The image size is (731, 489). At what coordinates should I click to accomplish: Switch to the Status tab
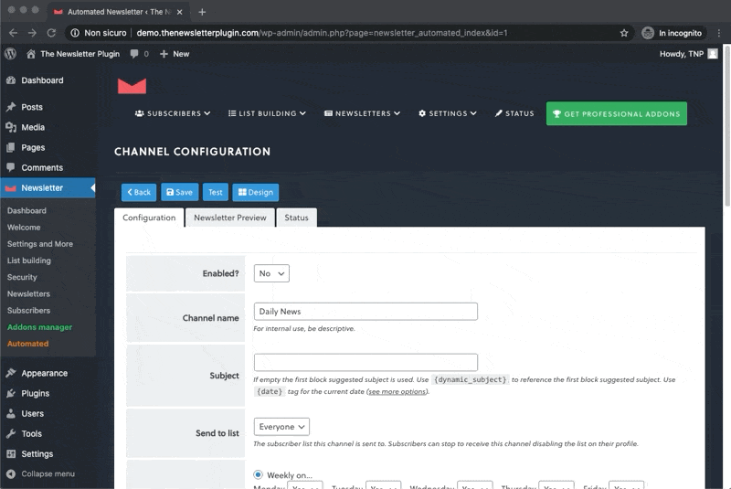click(x=296, y=218)
